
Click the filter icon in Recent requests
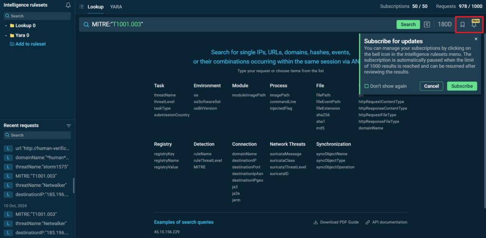68,126
